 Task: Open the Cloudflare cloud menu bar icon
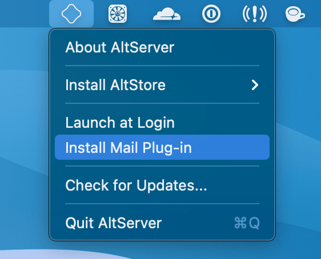pyautogui.click(x=167, y=14)
